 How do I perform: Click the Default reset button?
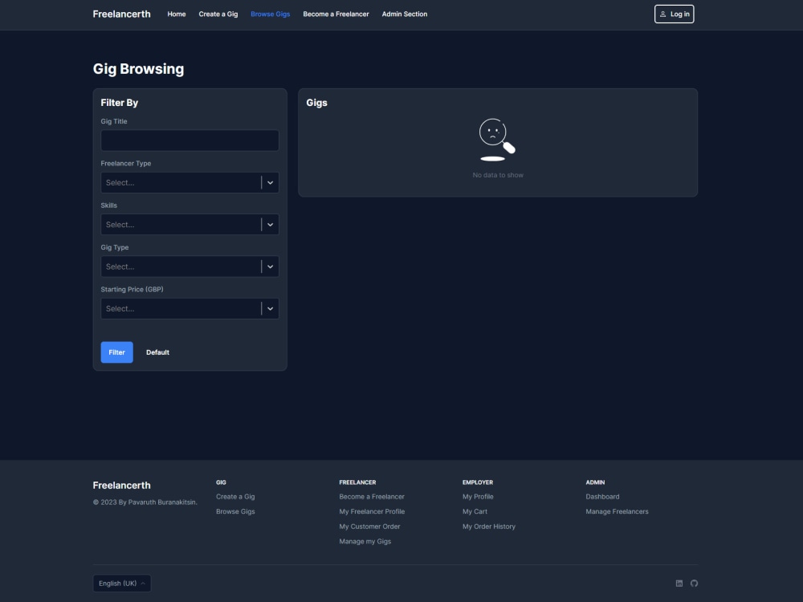157,352
